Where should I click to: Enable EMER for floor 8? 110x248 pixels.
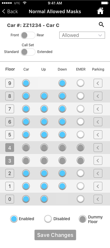click(80, 96)
